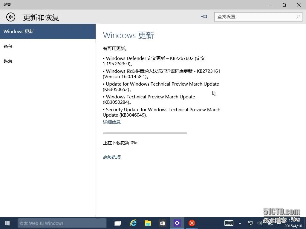The height and width of the screenshot is (229, 306).
Task: Open the 高级选项 link
Action: click(x=112, y=157)
